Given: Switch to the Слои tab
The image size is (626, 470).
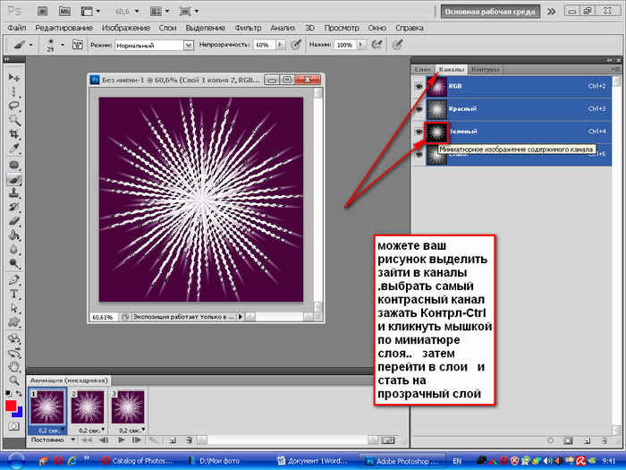Looking at the screenshot, I should (x=422, y=69).
